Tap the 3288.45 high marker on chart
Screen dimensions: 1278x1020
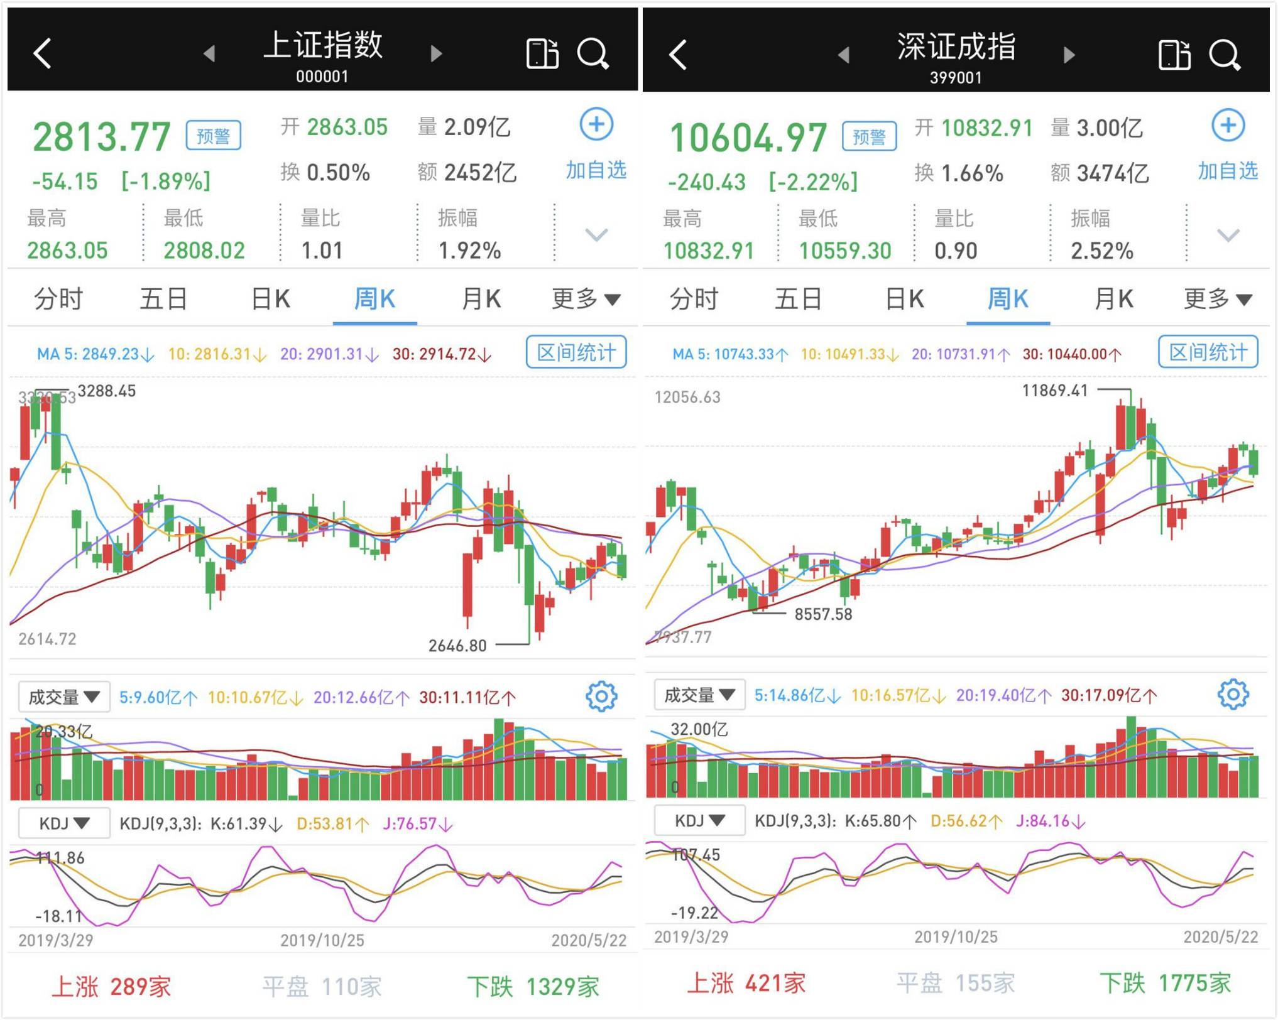pos(106,391)
